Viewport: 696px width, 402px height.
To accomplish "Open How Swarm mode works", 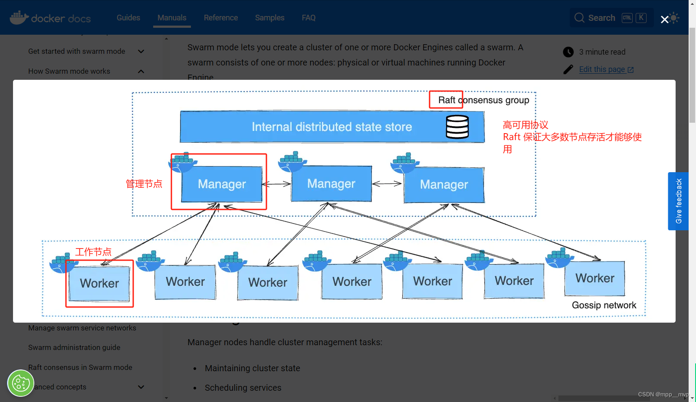I will (69, 71).
